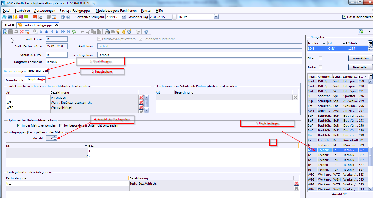Screen dimensions: 373x198
Task: Click the Langform Fachname input field
Action: 174,62
